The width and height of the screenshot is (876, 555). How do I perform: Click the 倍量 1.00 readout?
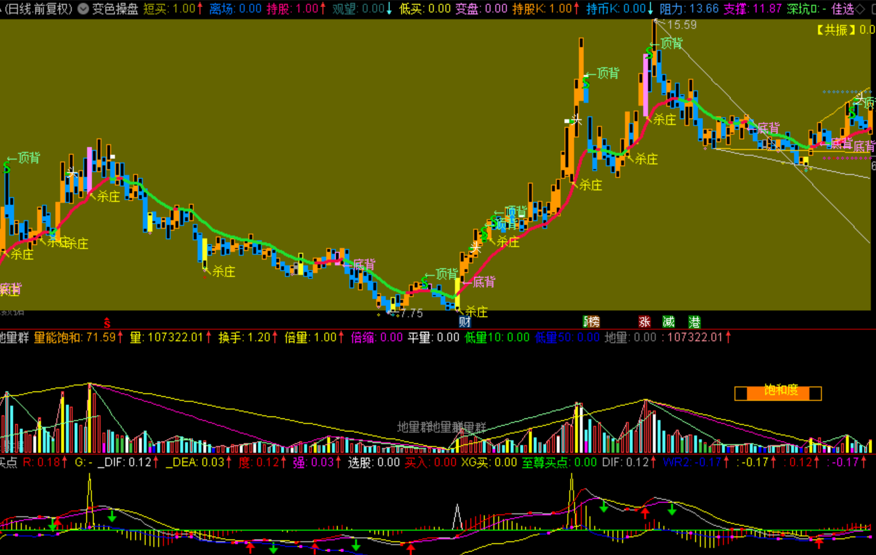click(310, 337)
